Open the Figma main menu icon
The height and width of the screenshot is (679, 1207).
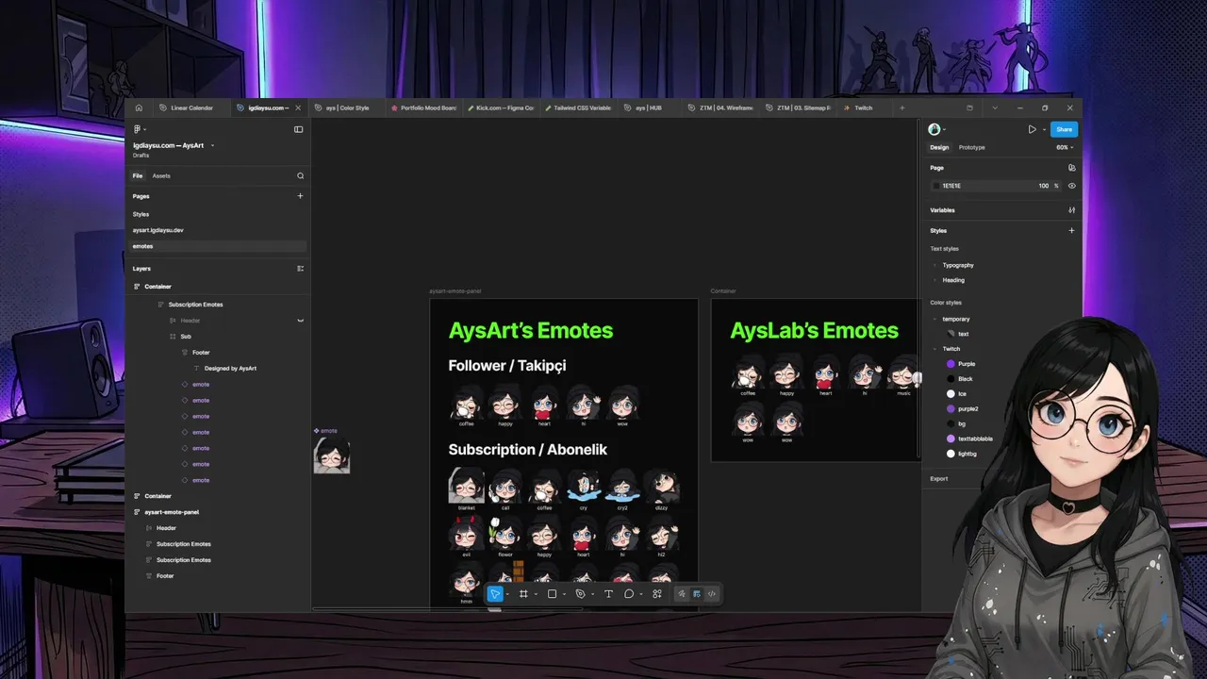point(138,129)
